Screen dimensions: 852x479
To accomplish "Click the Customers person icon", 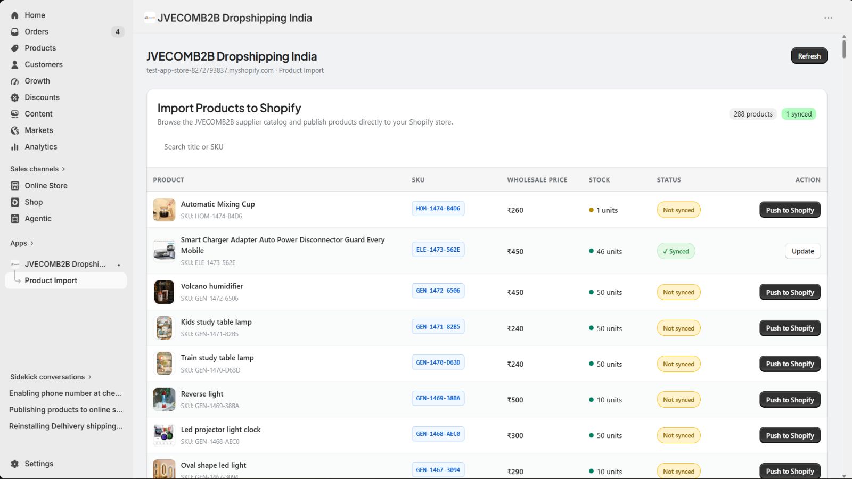I will [x=15, y=65].
